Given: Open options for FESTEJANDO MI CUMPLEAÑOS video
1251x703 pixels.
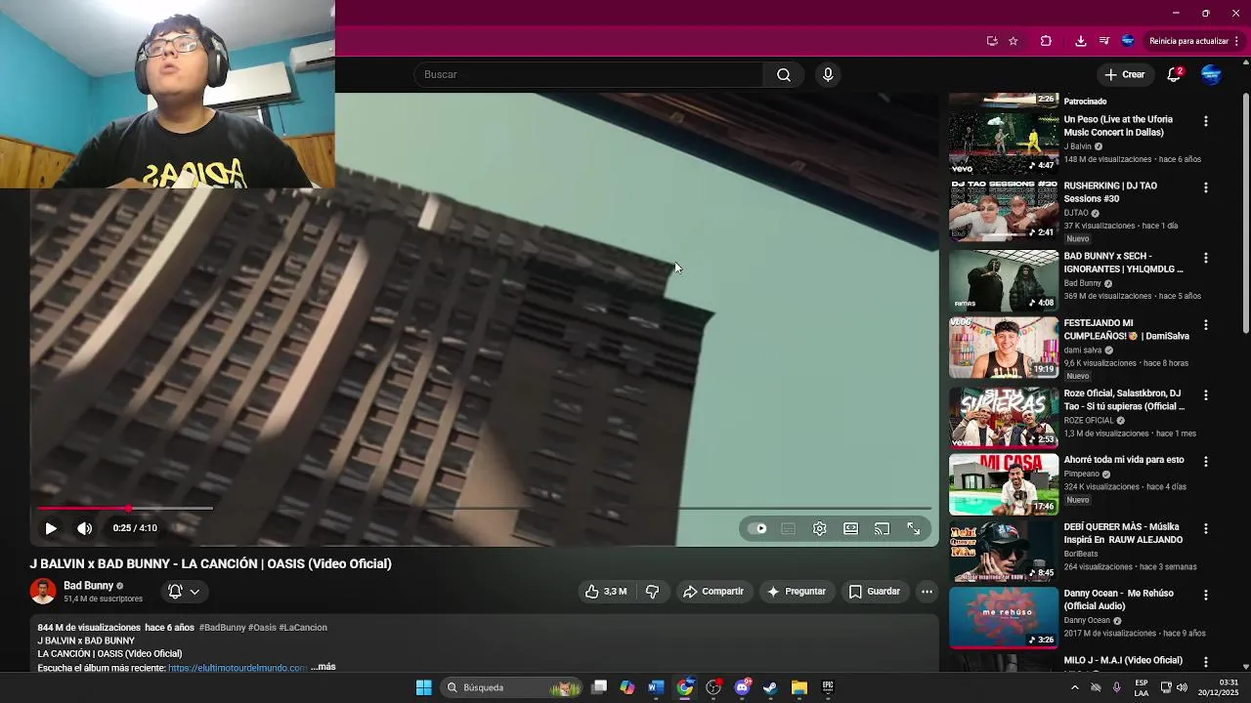Looking at the screenshot, I should (1206, 324).
